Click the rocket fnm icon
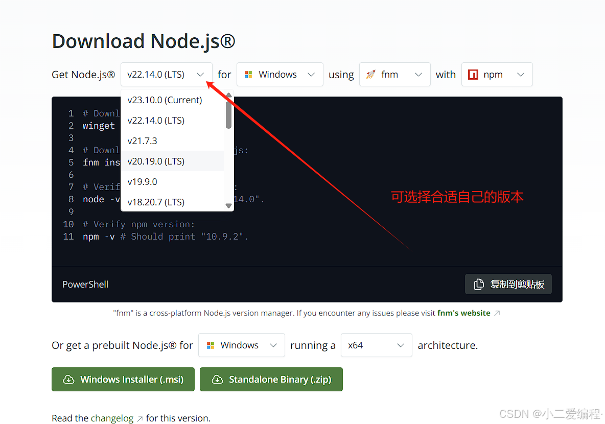 (371, 75)
